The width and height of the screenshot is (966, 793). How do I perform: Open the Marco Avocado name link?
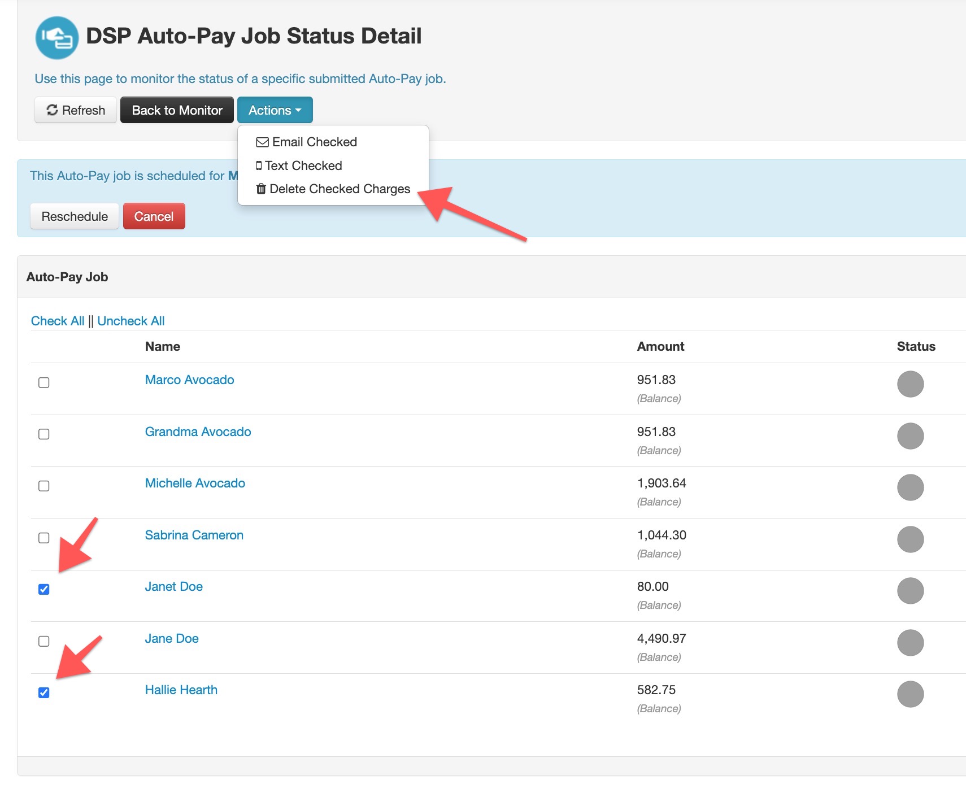(x=189, y=380)
